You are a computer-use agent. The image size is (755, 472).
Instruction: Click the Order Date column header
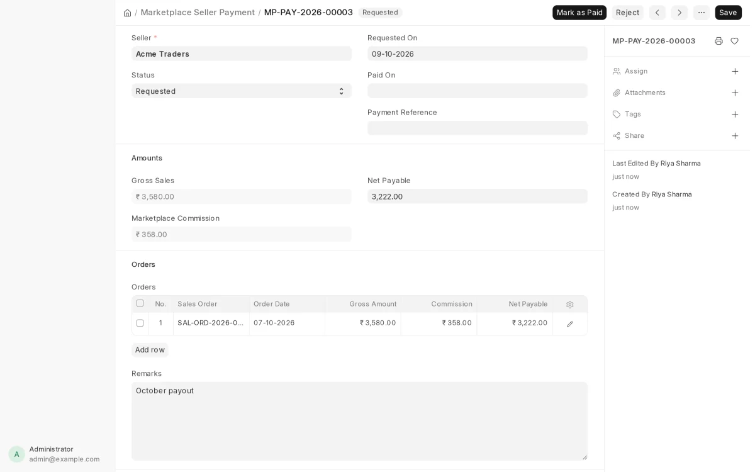(x=287, y=304)
